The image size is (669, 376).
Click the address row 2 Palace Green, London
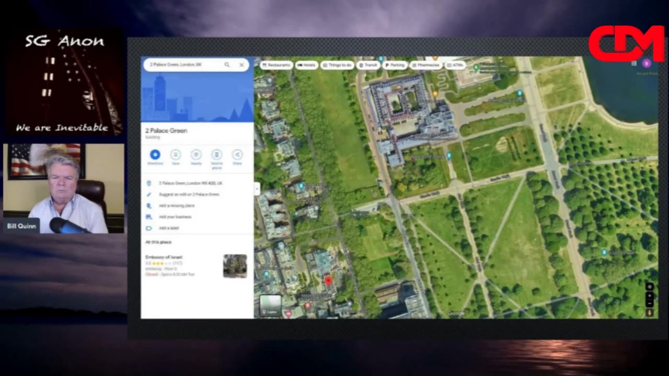click(x=197, y=183)
